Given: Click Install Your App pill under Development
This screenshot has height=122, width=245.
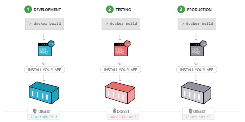Looking at the screenshot, I should tap(44, 69).
